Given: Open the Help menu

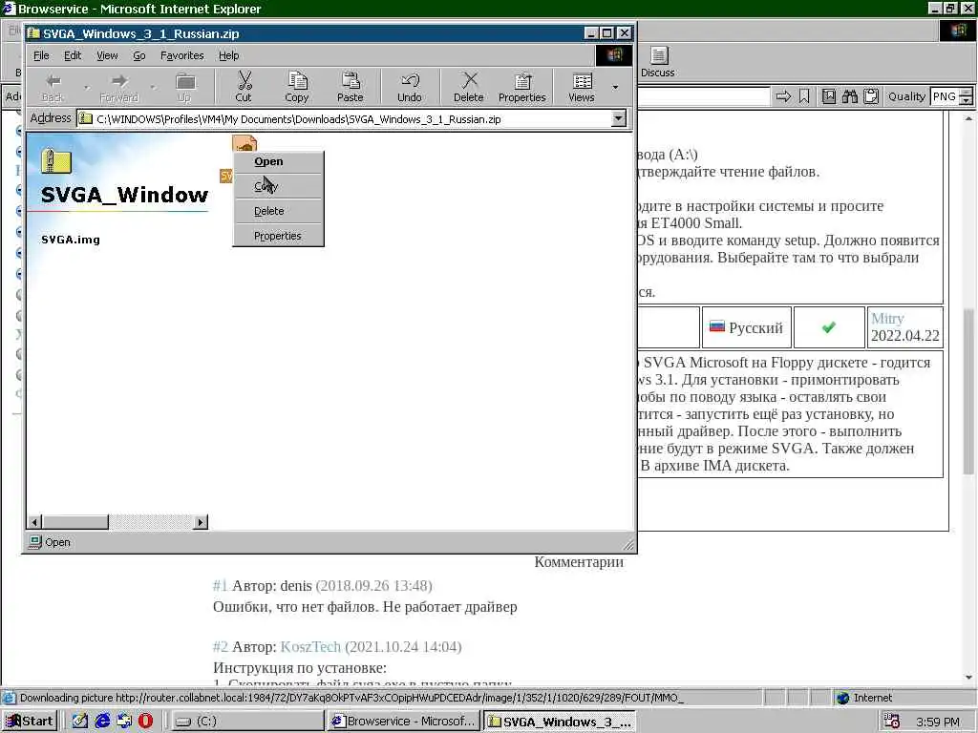Looking at the screenshot, I should click(x=228, y=55).
